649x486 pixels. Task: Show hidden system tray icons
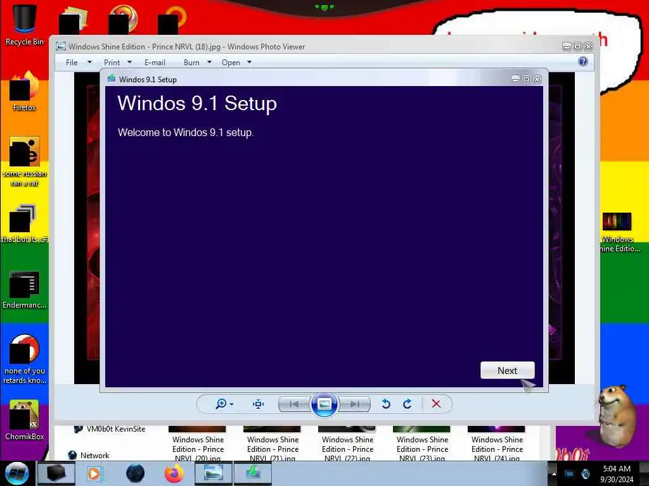[x=554, y=474]
